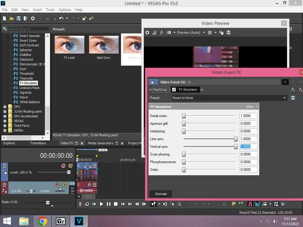The width and height of the screenshot is (303, 227).
Task: Save the project using the floppy disk icon
Action: (19, 18)
